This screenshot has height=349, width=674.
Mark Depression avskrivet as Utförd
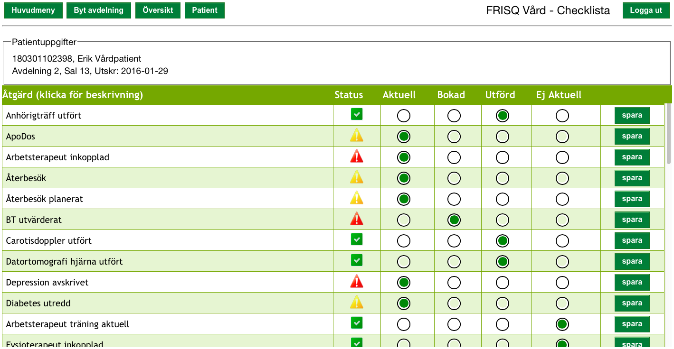coord(503,283)
